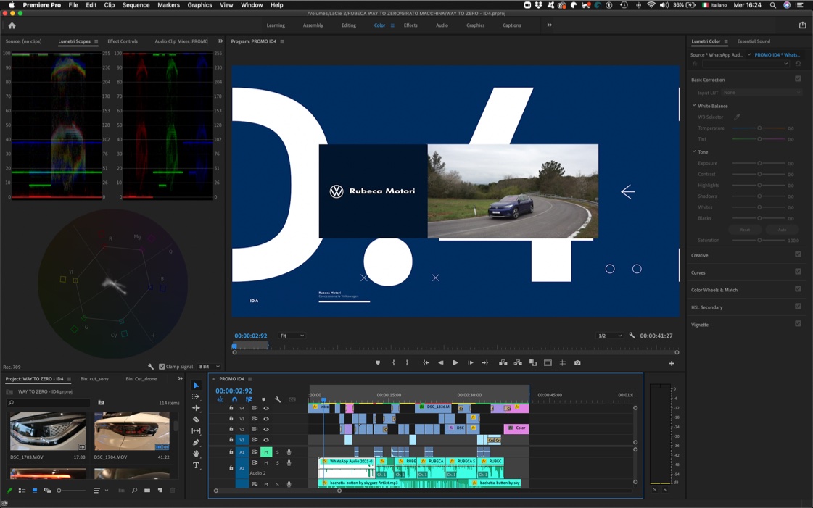This screenshot has height=508, width=813.
Task: Show more workspaces with the overflow chevron
Action: tap(549, 25)
